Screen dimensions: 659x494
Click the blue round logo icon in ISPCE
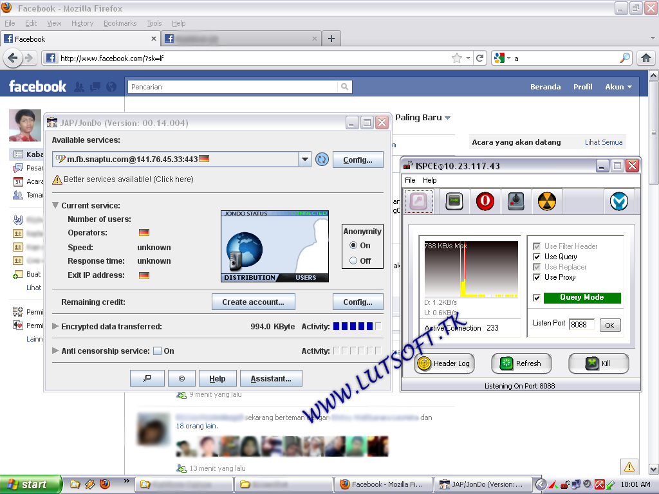(x=619, y=201)
